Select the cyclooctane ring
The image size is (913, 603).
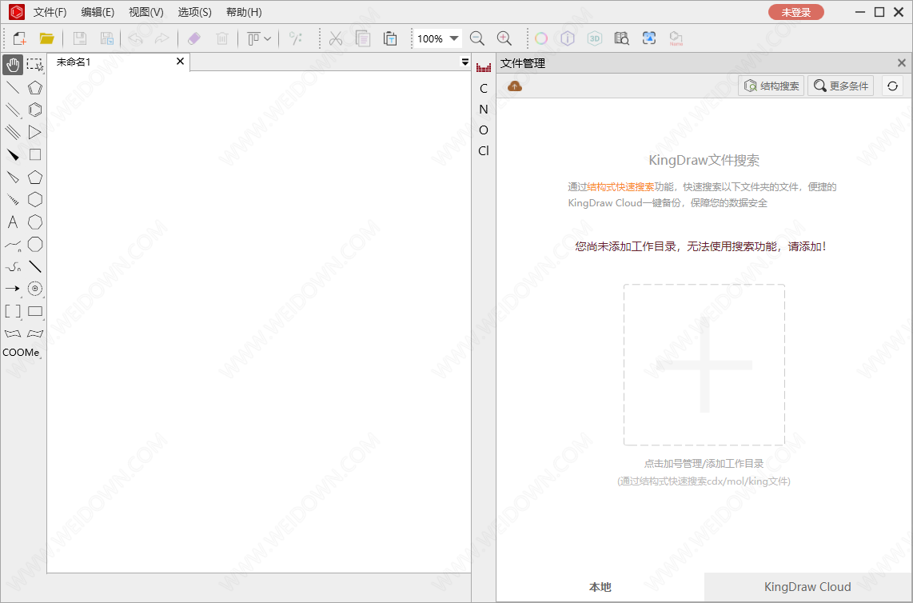[x=35, y=244]
